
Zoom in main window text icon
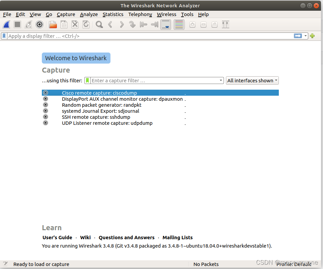192,24
